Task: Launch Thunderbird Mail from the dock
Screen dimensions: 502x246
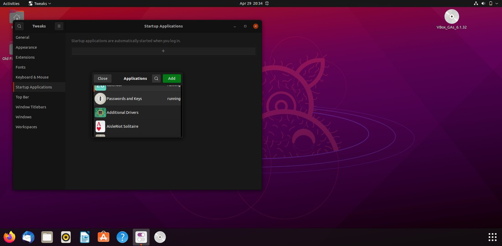Action: (28, 237)
